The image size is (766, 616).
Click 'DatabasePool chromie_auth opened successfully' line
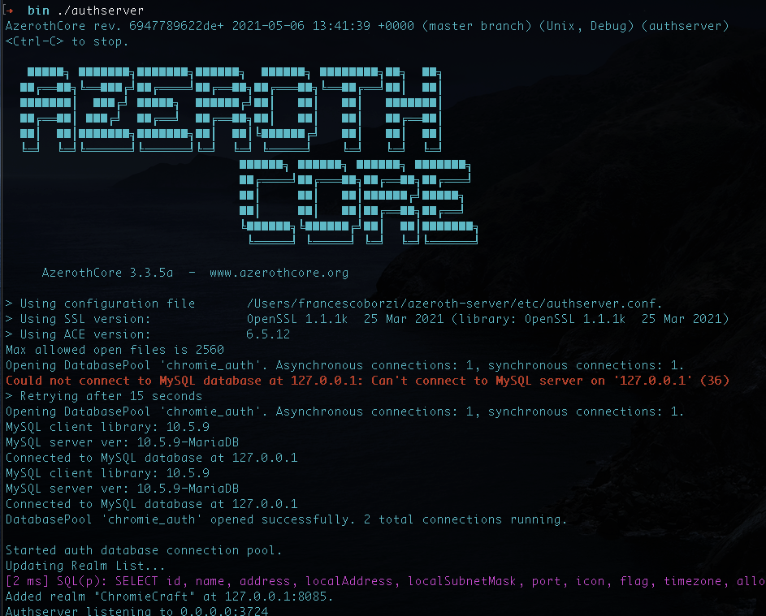pos(286,520)
